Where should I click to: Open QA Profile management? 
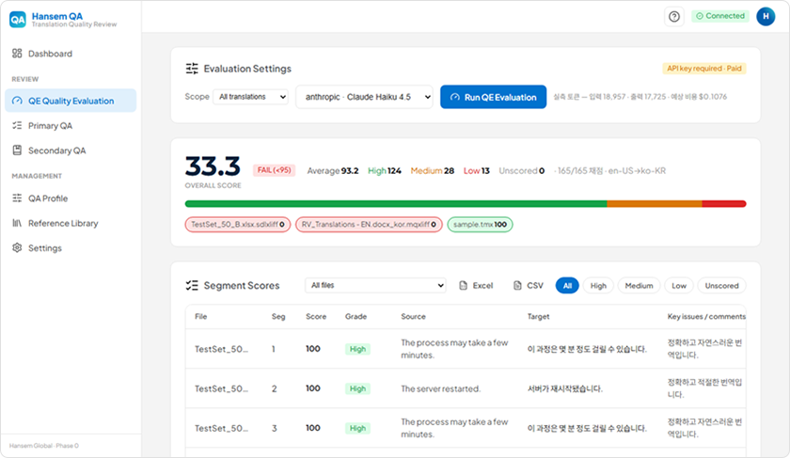(71, 198)
